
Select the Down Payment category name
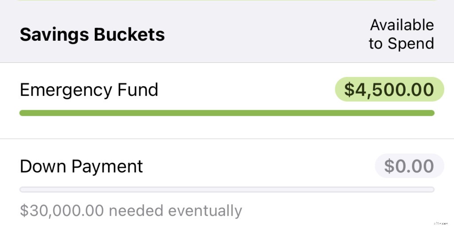(x=82, y=166)
